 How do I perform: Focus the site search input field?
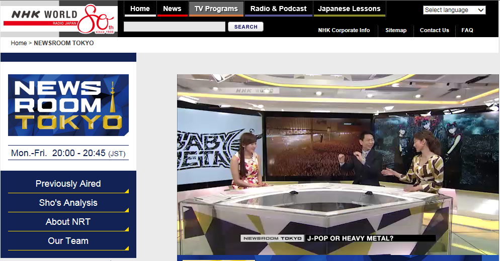pyautogui.click(x=175, y=27)
